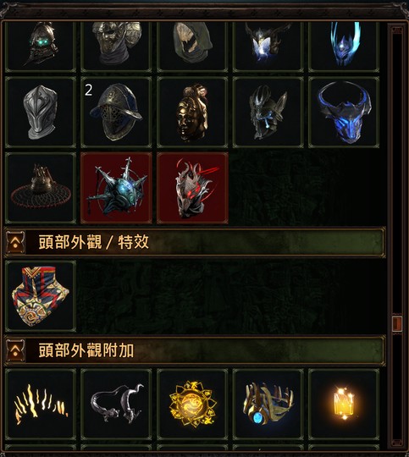
Task: Click the scrollbar thumb handle
Action: coord(397,323)
